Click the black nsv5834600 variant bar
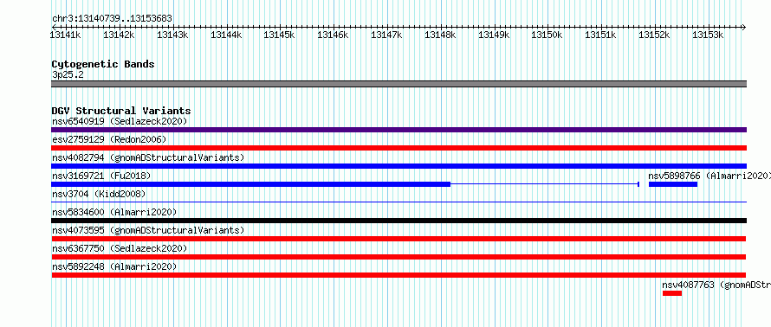This screenshot has width=771, height=327. point(398,221)
